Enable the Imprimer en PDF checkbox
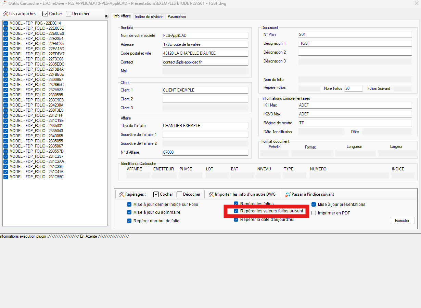Viewport: 421px width, 308px height. click(x=314, y=213)
